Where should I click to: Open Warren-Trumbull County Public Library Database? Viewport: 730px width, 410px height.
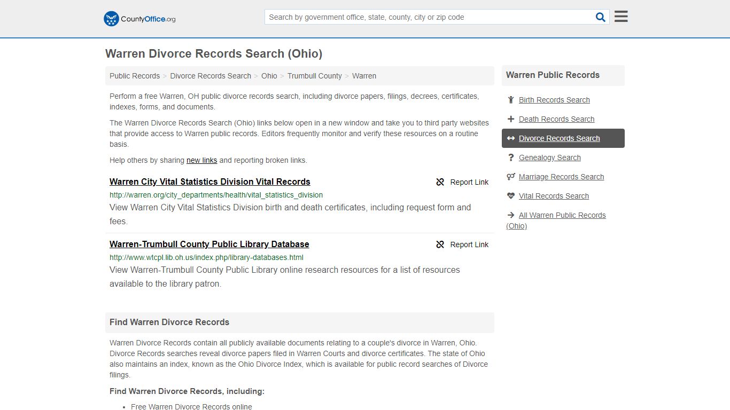click(209, 244)
